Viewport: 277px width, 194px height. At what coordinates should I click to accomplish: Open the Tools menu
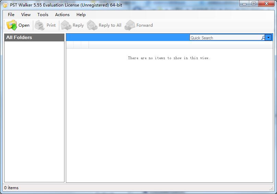click(x=43, y=15)
